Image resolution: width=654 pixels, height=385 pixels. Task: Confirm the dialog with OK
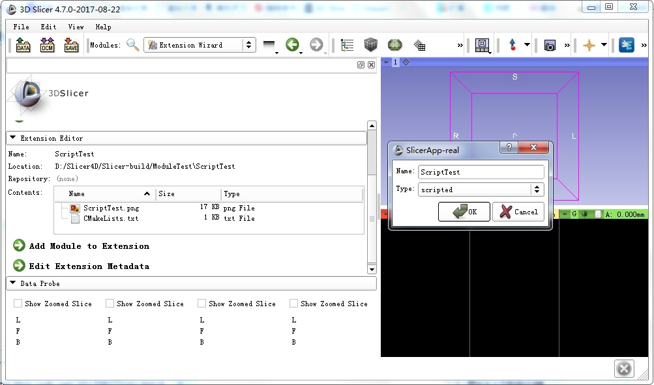(464, 212)
